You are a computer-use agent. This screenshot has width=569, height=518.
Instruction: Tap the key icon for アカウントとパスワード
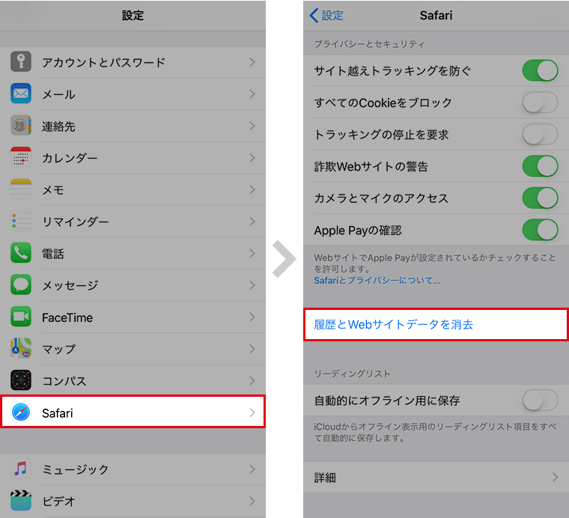point(21,61)
